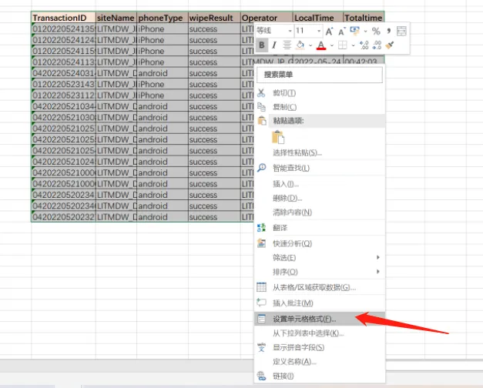Image resolution: width=483 pixels, height=388 pixels.
Task: Expand the font color dropdown arrow
Action: pyautogui.click(x=332, y=45)
